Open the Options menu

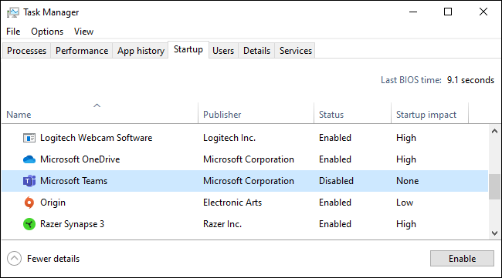click(x=47, y=32)
